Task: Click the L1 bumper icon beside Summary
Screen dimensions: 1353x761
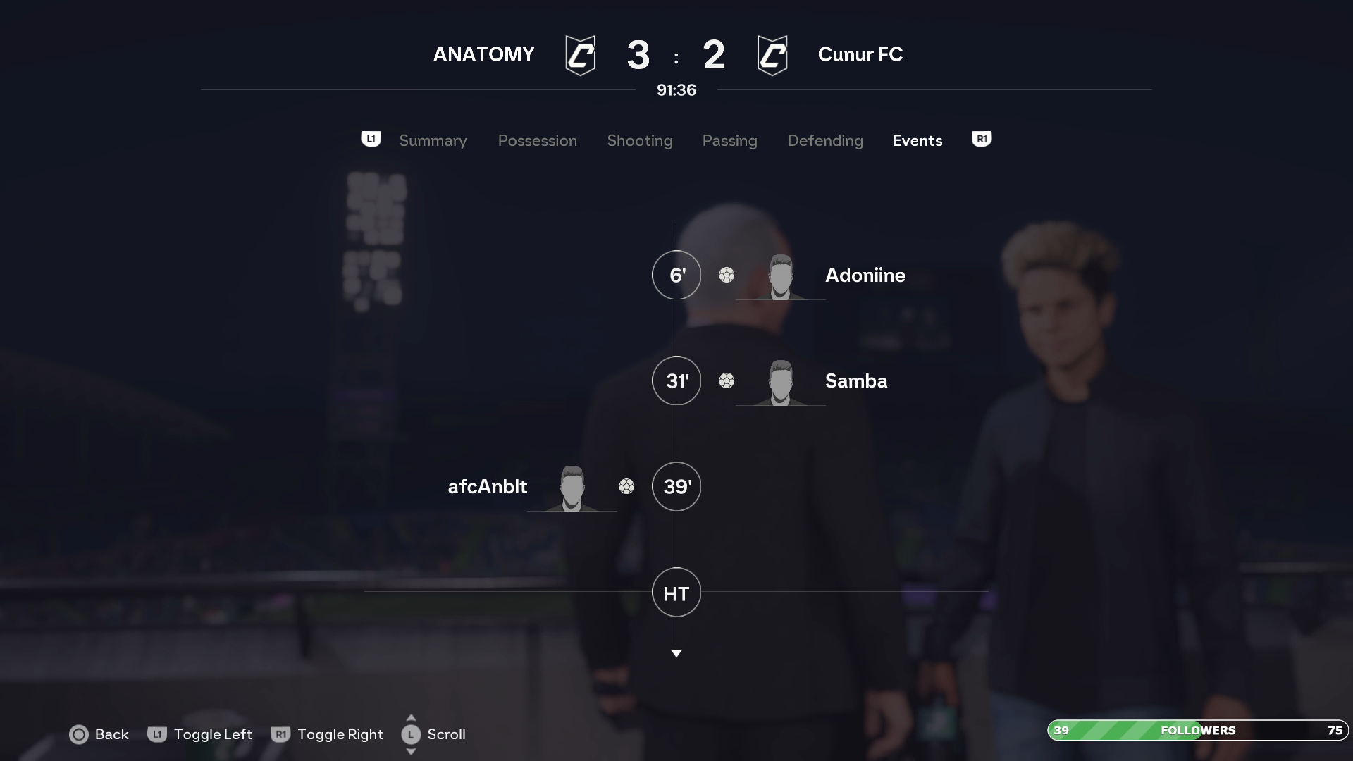Action: (371, 139)
